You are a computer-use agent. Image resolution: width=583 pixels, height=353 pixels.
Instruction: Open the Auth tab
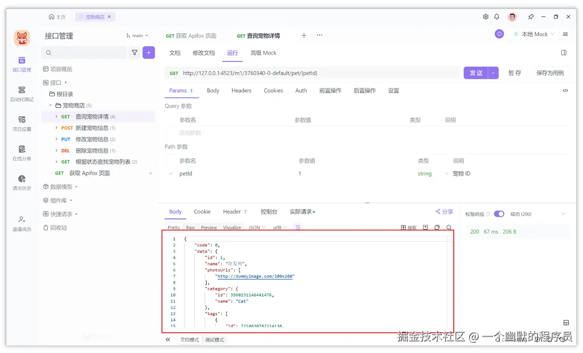[301, 91]
